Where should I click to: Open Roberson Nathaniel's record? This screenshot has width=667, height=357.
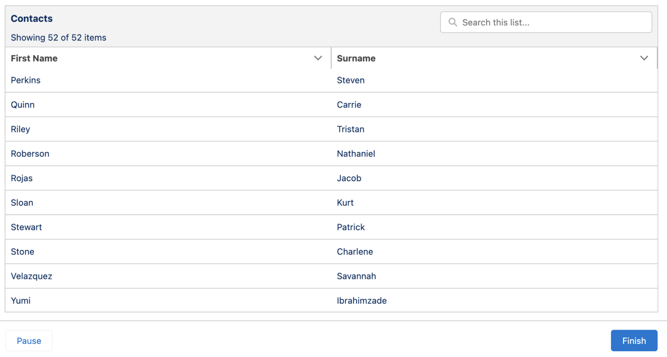pyautogui.click(x=30, y=153)
